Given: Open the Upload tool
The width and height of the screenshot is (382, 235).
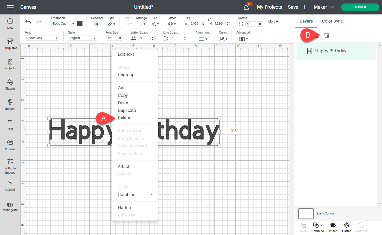Looking at the screenshot, I should click(x=10, y=186).
